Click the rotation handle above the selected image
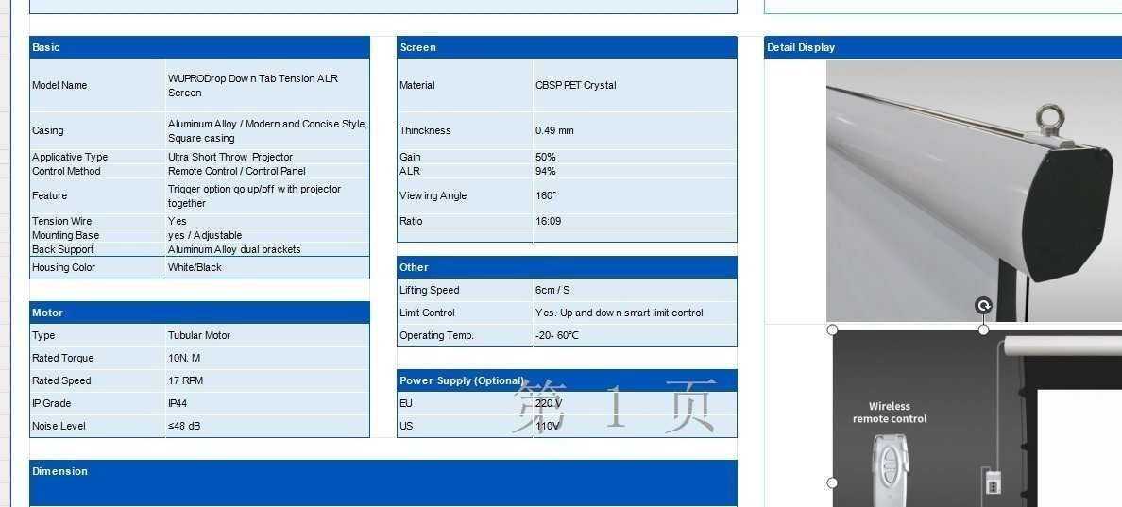Viewport: 1122px width, 507px height. point(983,306)
